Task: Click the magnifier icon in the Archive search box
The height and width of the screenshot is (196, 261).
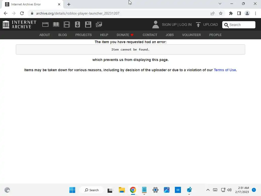Action: click(226, 25)
